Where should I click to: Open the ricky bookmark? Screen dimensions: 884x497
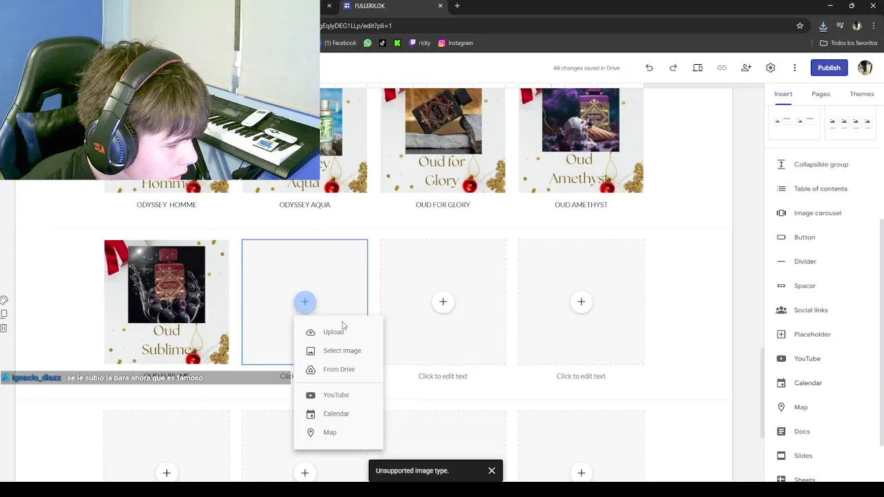(x=420, y=43)
